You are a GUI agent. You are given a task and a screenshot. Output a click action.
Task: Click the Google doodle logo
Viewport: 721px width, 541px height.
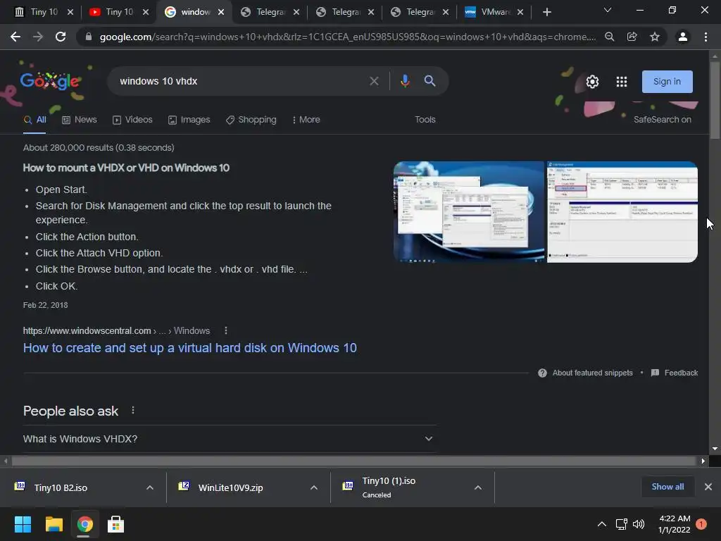point(51,82)
